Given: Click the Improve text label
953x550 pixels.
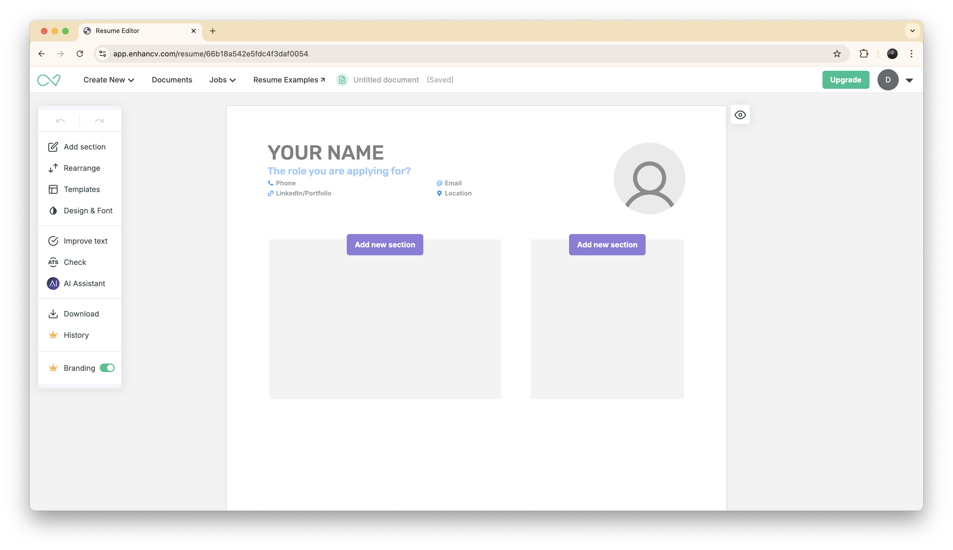Looking at the screenshot, I should [86, 241].
